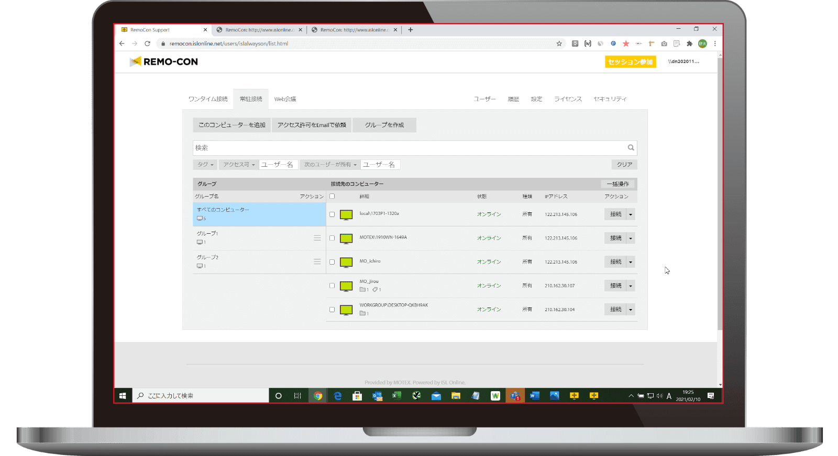The image size is (838, 456).
Task: Click the セッション参加 button
Action: [x=631, y=62]
